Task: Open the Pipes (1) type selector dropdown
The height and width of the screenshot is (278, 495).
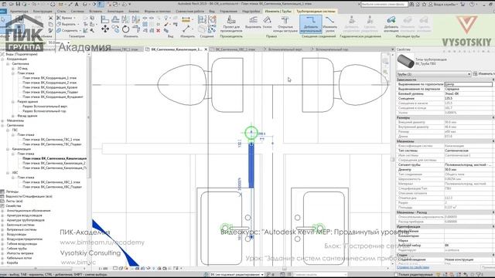Action: (x=469, y=74)
